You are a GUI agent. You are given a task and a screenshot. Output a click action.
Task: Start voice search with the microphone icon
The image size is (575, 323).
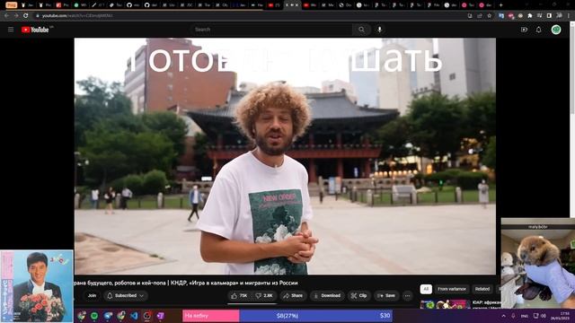point(379,30)
